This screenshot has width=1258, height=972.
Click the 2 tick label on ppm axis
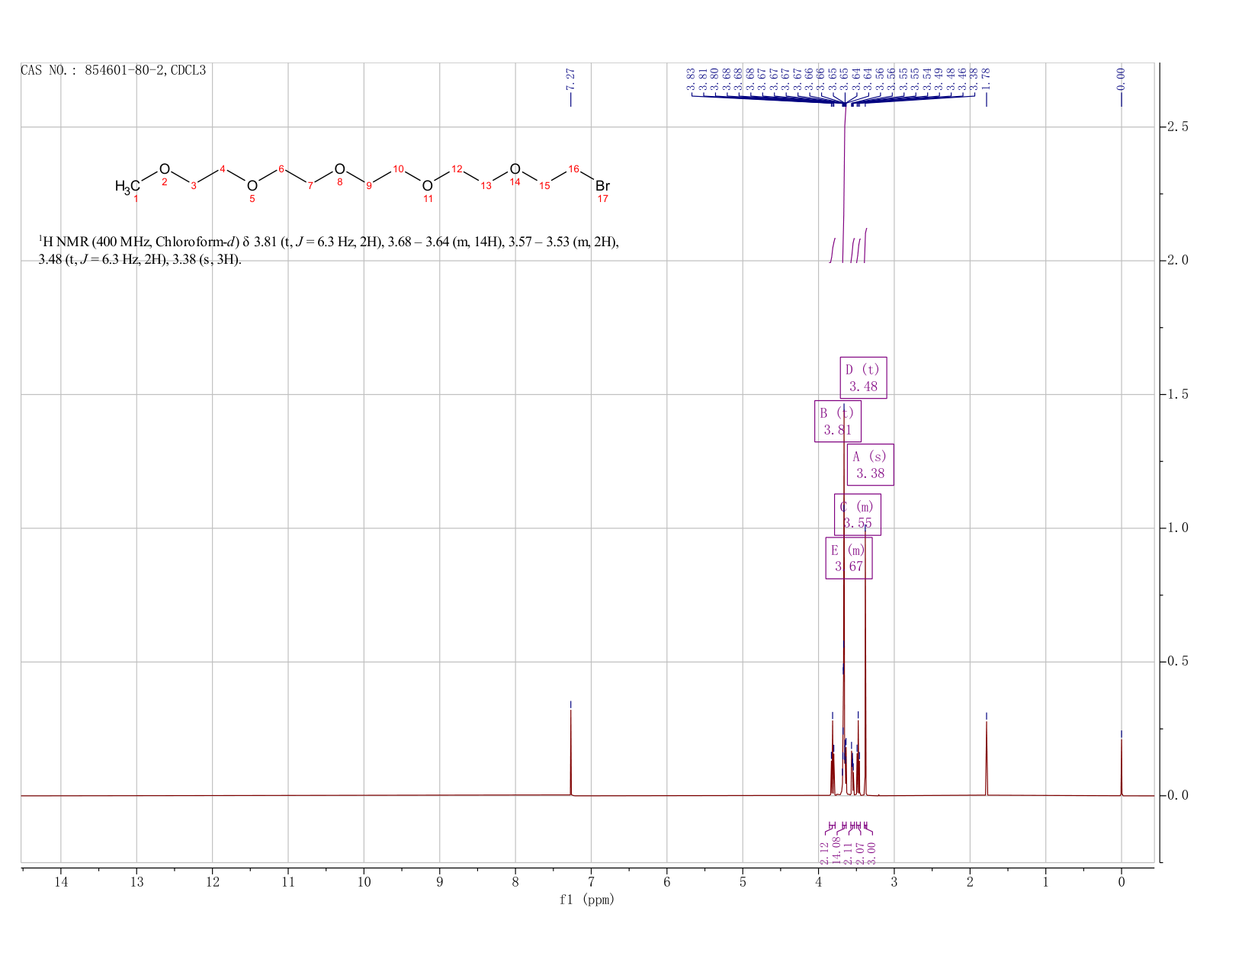pyautogui.click(x=970, y=881)
